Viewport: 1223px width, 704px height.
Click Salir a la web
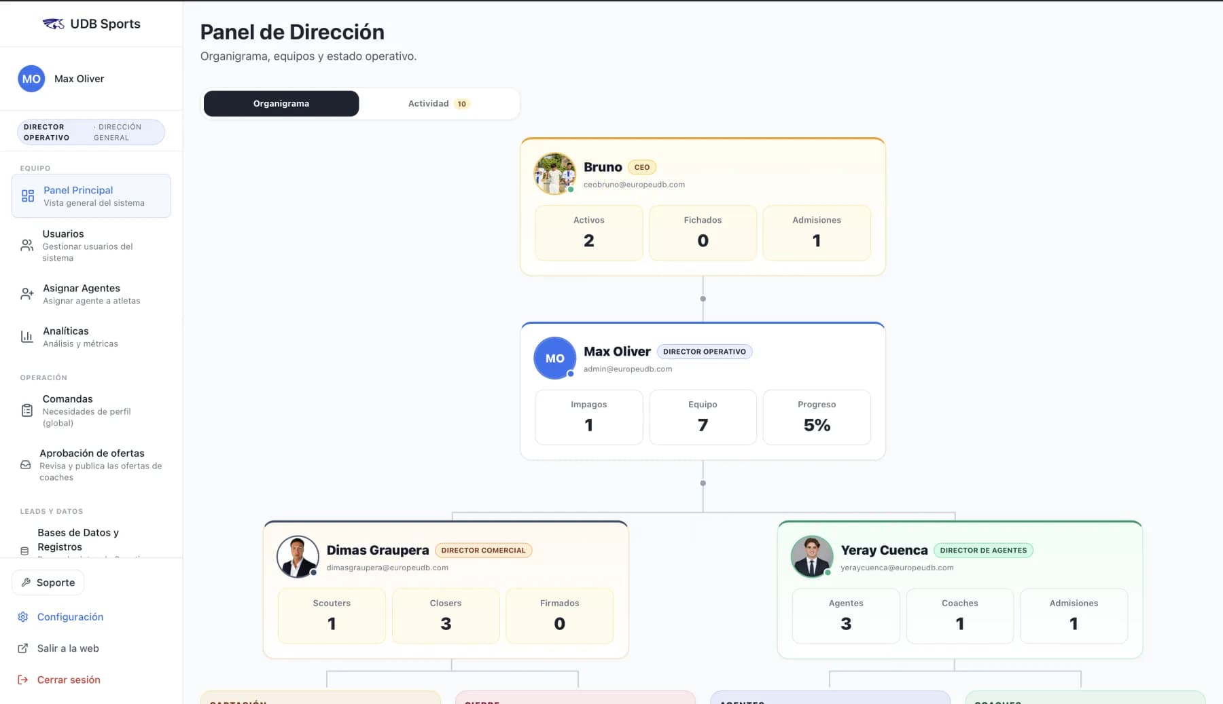pyautogui.click(x=59, y=648)
